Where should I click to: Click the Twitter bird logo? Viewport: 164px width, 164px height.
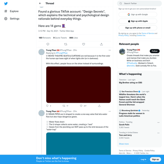(x=6, y=4)
